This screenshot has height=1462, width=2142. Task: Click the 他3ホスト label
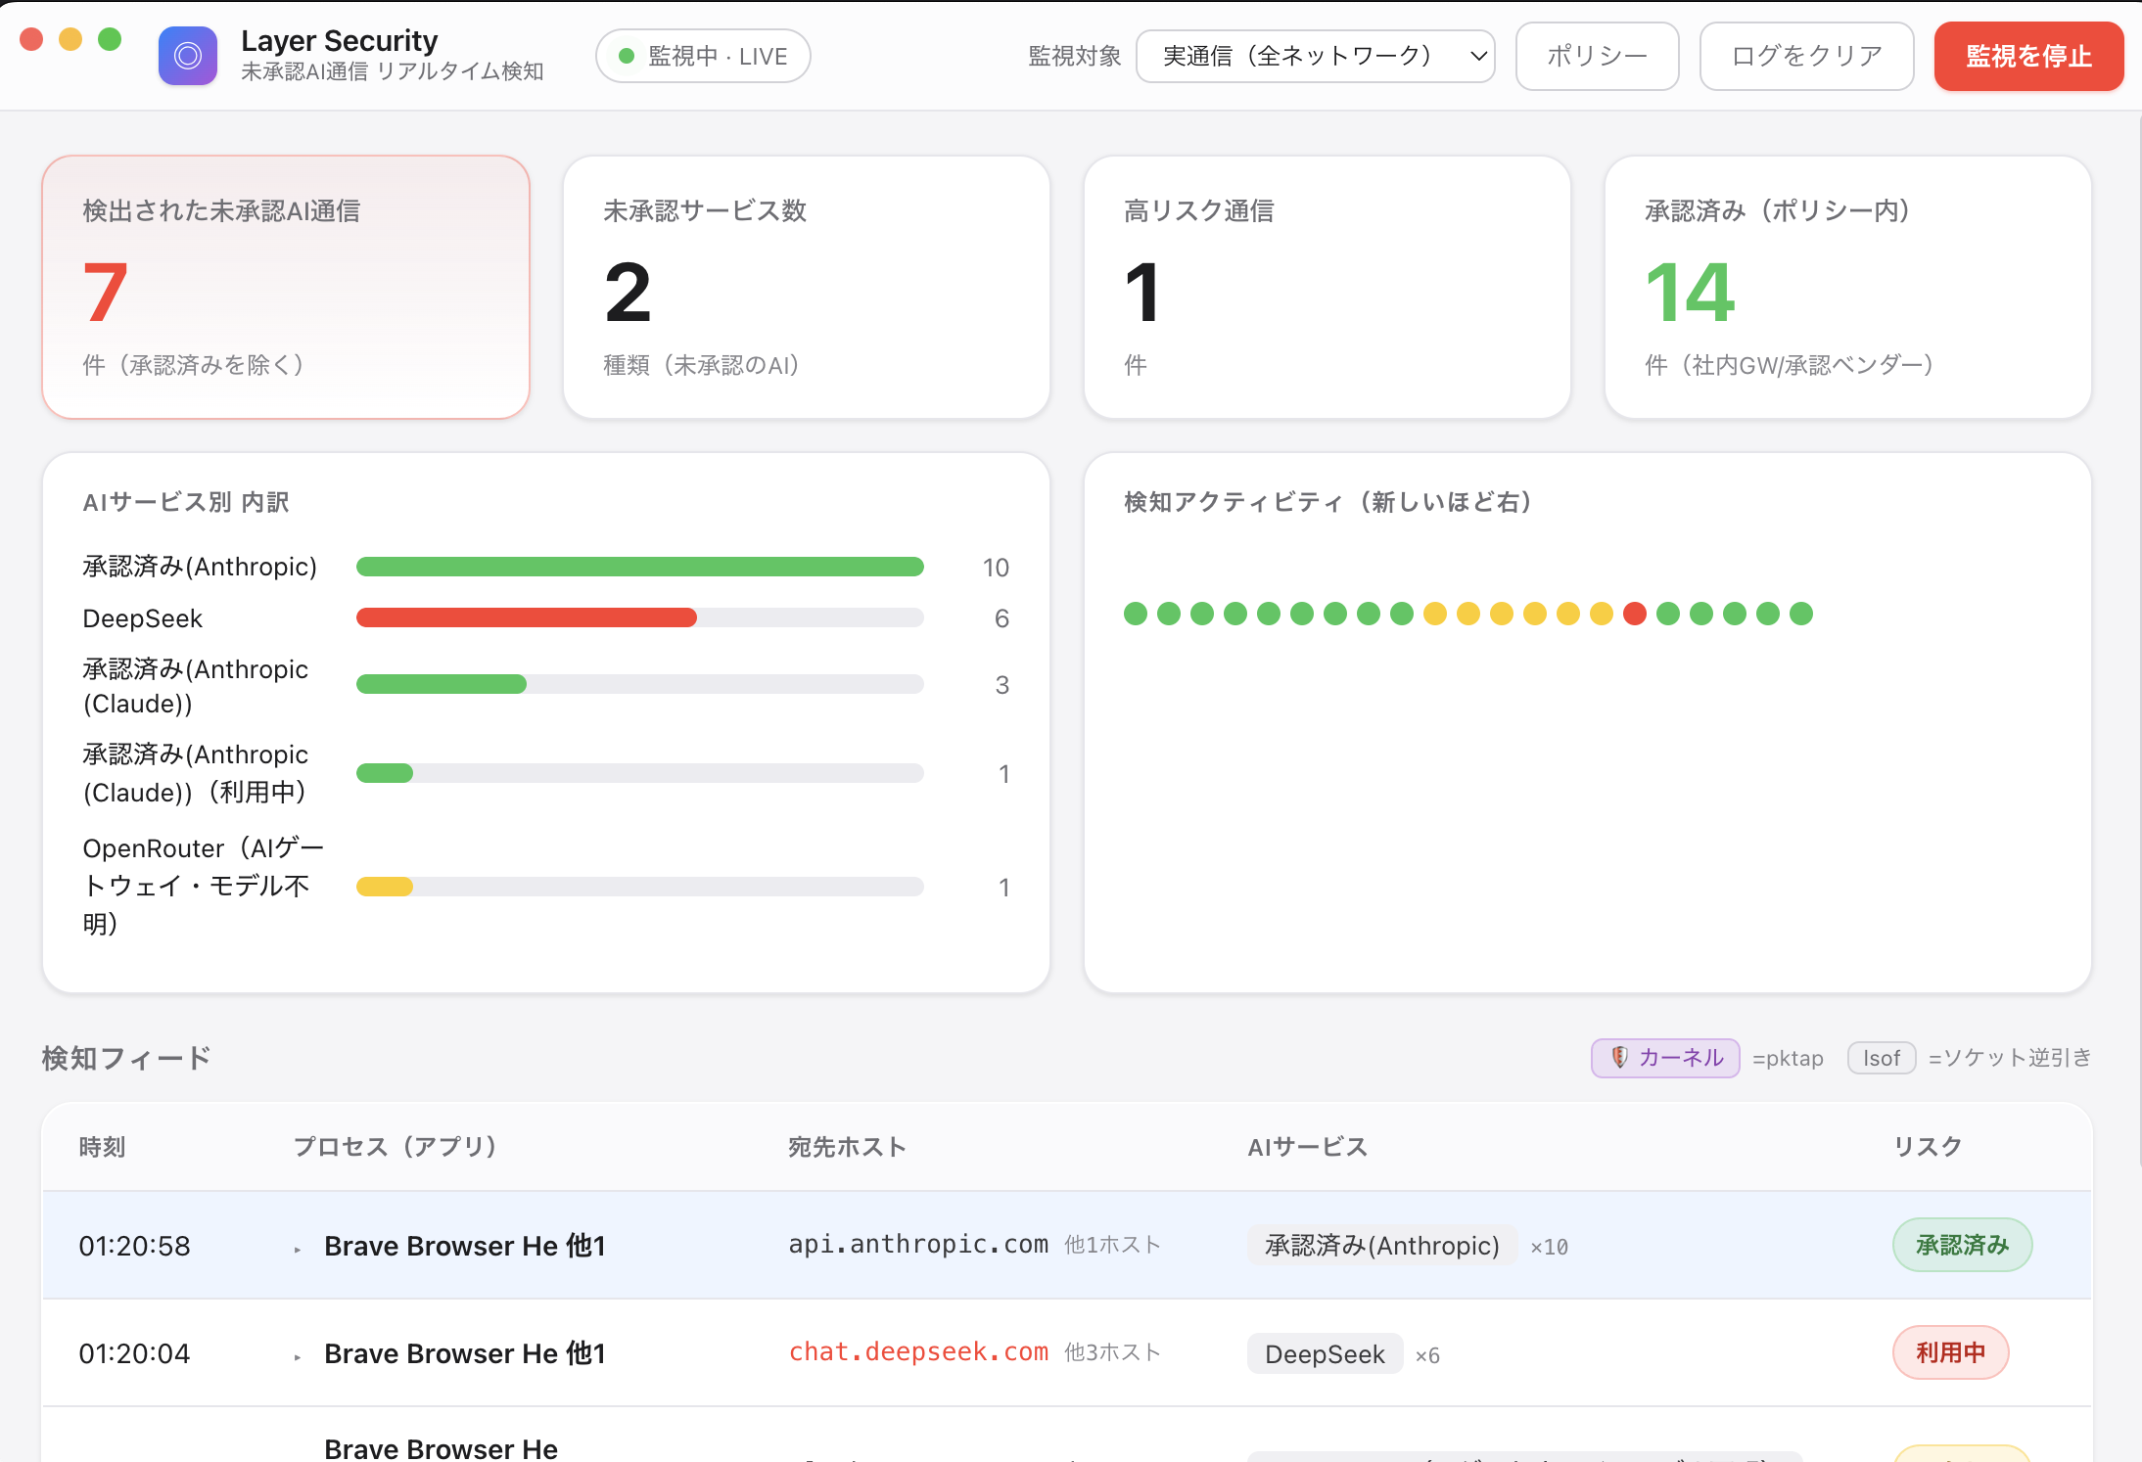coord(1112,1352)
